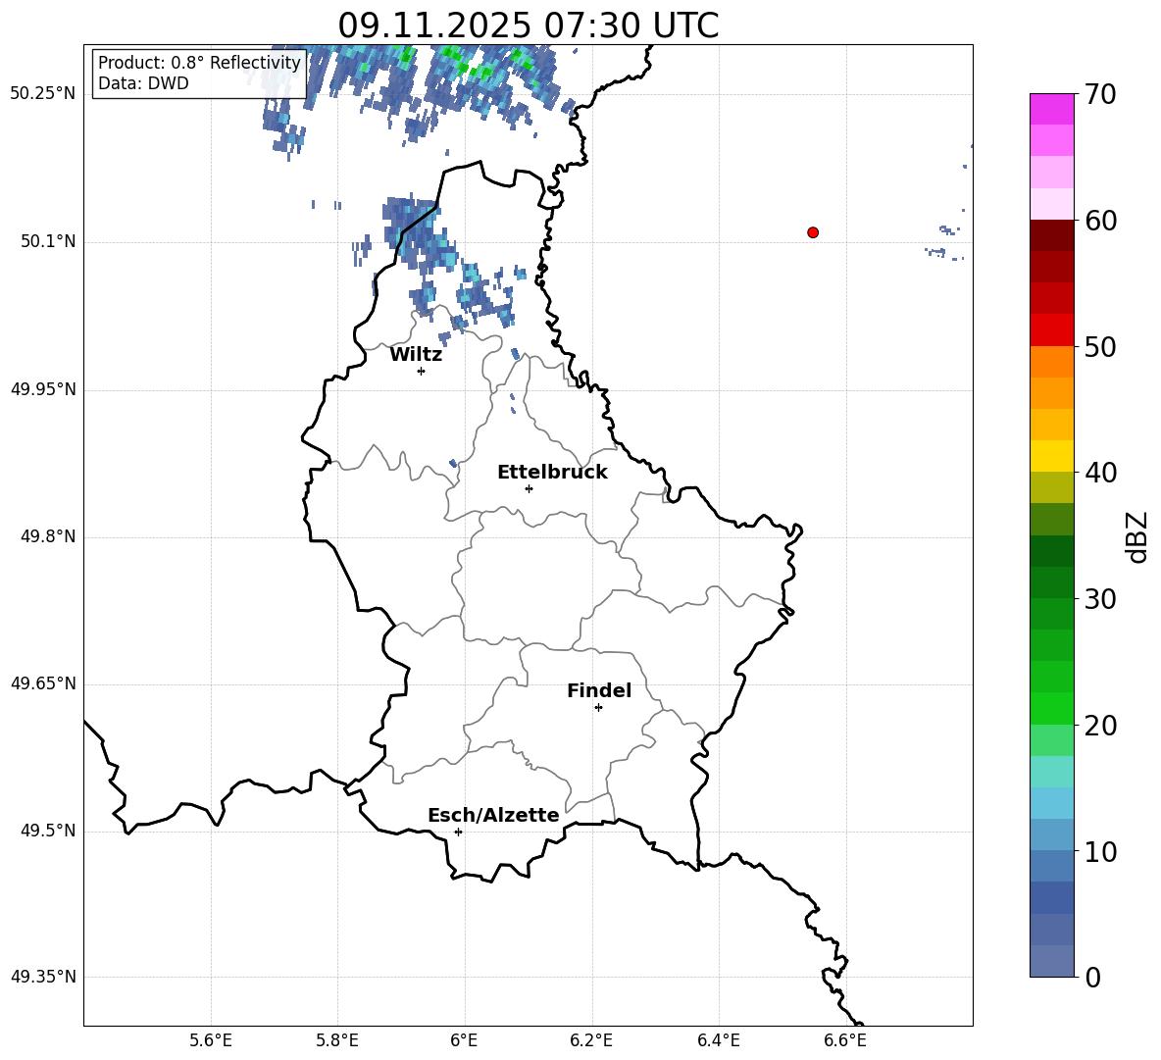
Task: Click the 50.1°N latitude label
Action: [x=48, y=241]
